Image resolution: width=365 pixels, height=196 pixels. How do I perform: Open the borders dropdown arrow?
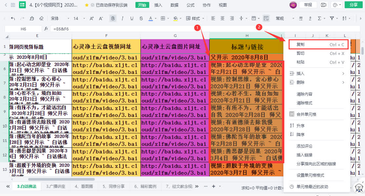pos(168,18)
